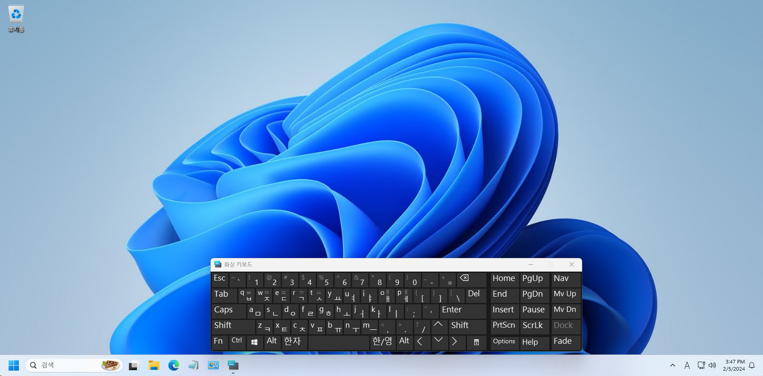
Task: Click the control panel icon on the taskbar
Action: coord(213,365)
